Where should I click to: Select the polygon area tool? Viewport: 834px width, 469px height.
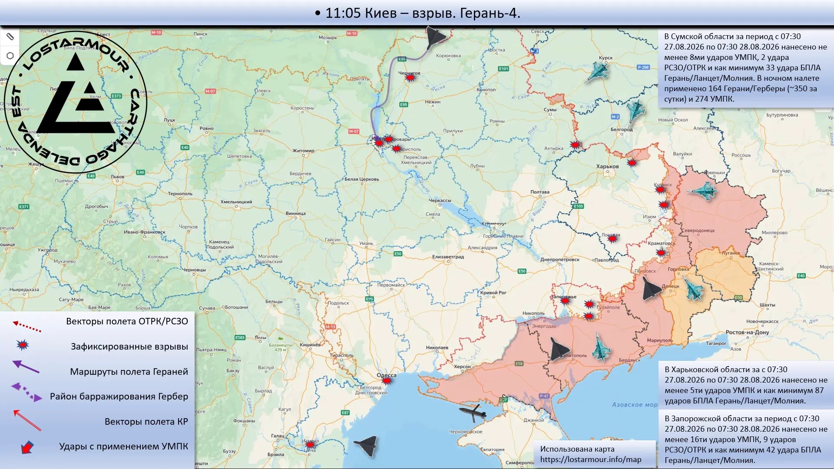(x=10, y=56)
